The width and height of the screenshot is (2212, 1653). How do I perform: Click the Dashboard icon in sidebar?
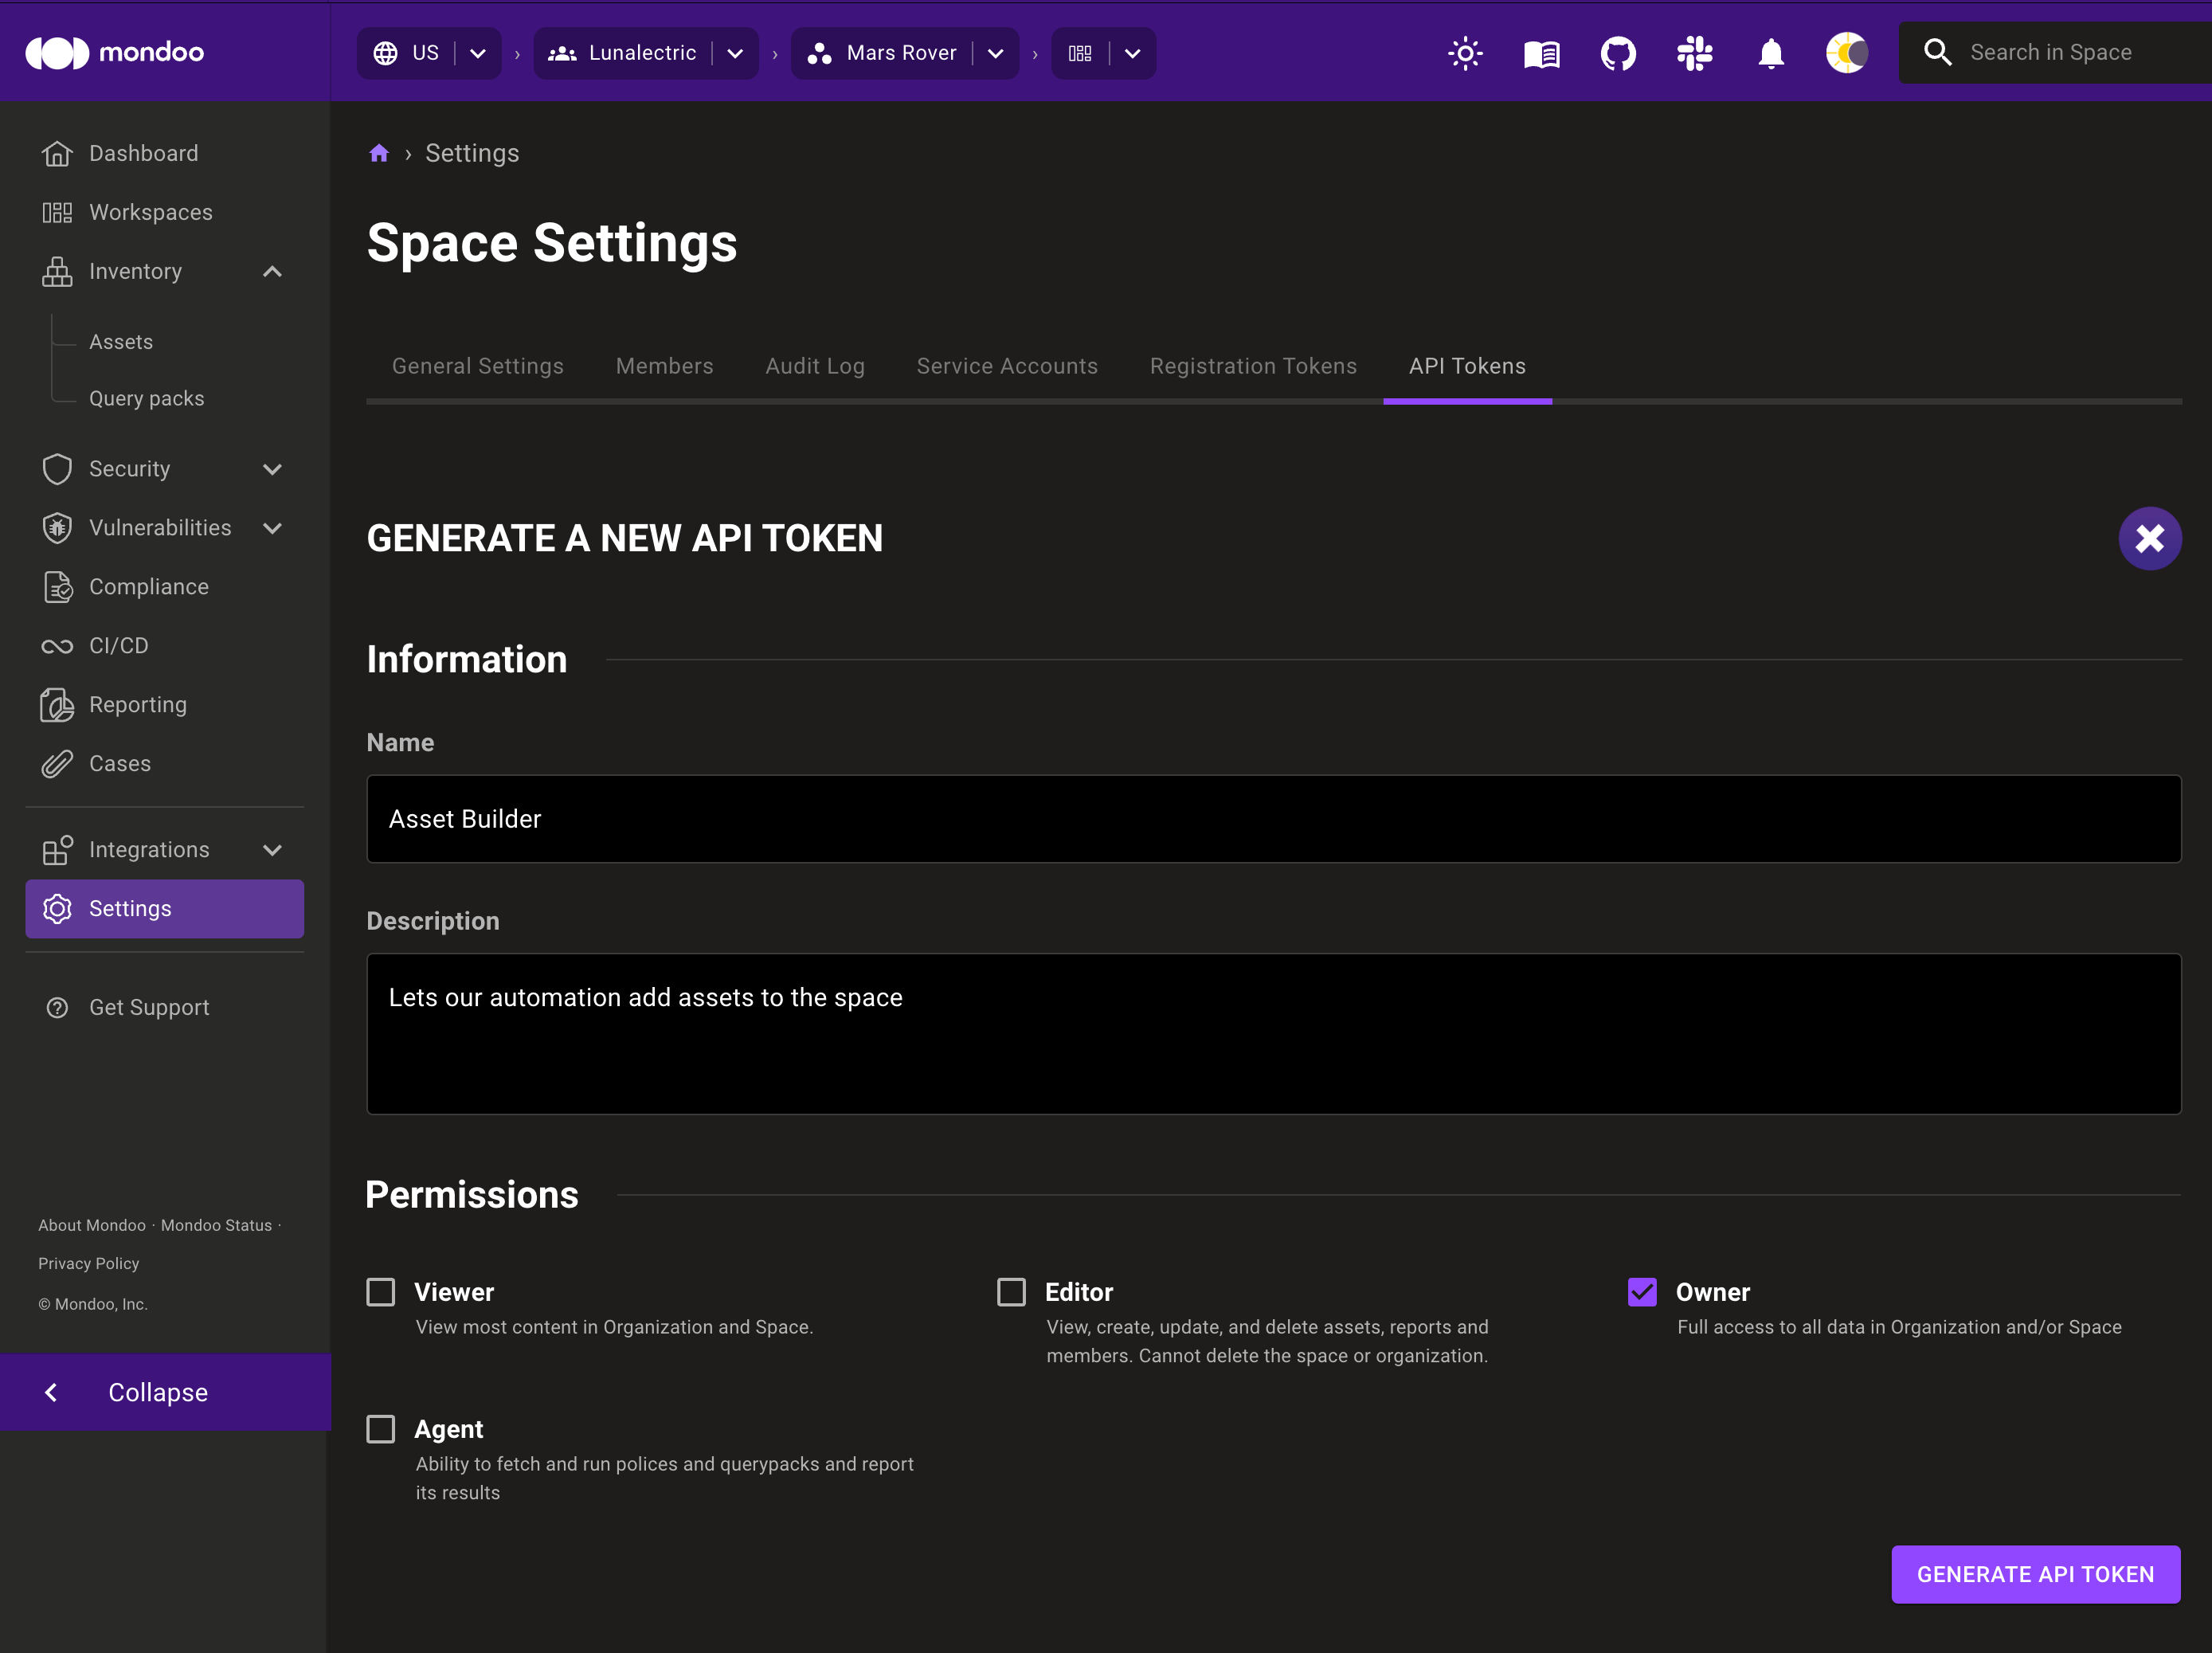[56, 153]
